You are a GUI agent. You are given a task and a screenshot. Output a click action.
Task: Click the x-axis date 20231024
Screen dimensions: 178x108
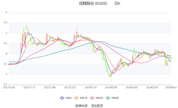click(9, 87)
